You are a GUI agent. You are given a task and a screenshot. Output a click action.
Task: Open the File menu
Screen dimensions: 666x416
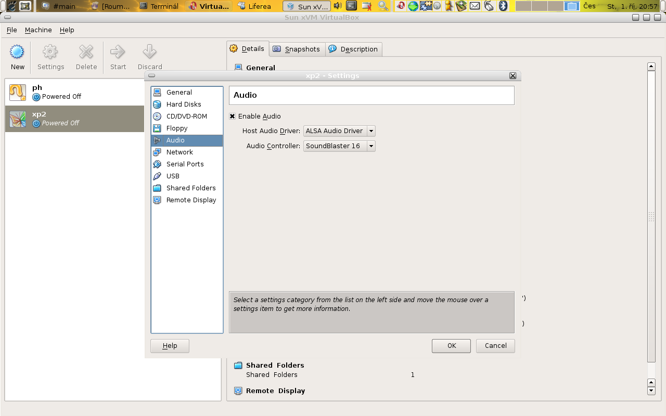11,30
